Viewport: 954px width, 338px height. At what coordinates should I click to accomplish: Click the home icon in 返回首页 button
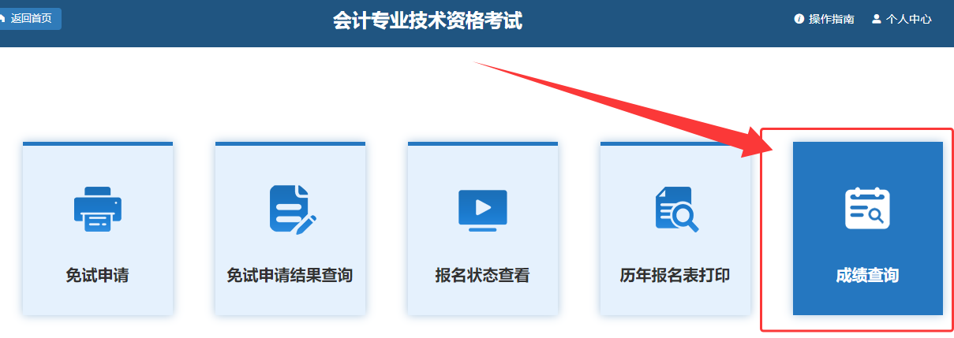tap(2, 18)
